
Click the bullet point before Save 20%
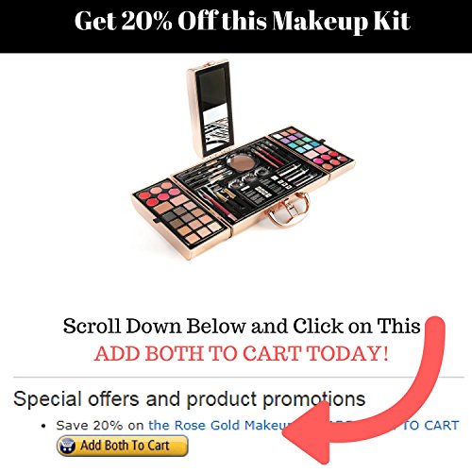click(43, 427)
